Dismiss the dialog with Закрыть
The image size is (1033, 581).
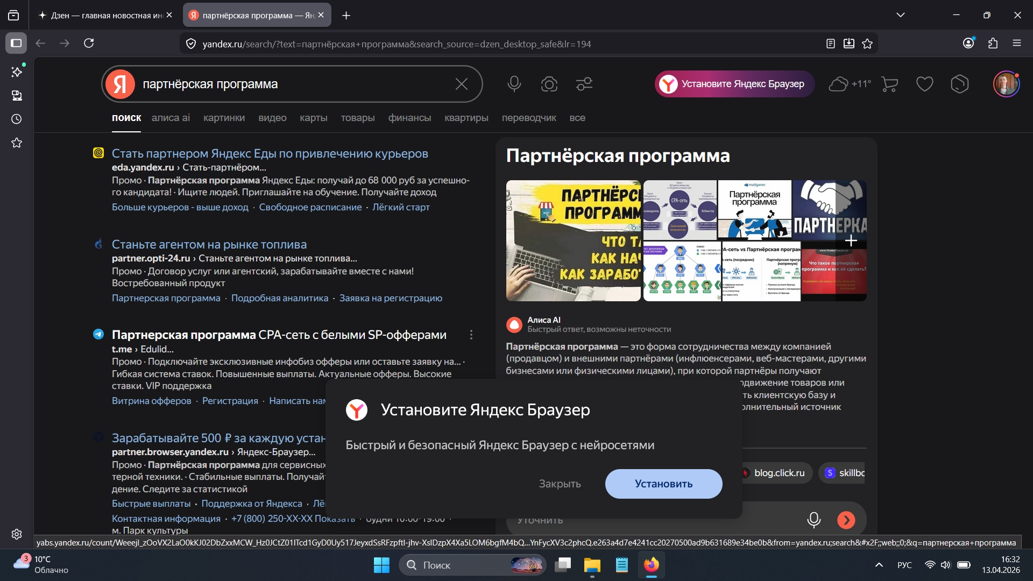point(560,484)
